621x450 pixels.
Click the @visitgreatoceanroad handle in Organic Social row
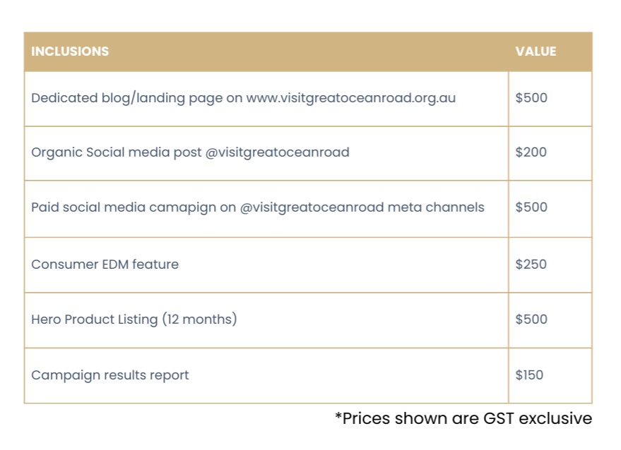[x=277, y=152]
